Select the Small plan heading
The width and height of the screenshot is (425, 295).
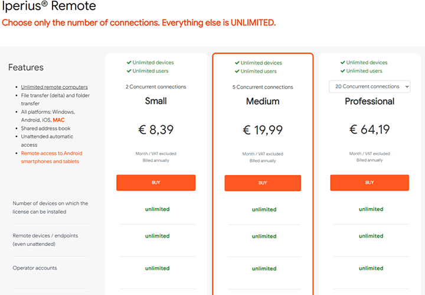pyautogui.click(x=156, y=101)
